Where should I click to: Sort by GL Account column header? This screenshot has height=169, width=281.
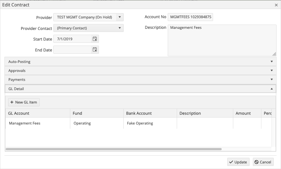tap(38, 113)
